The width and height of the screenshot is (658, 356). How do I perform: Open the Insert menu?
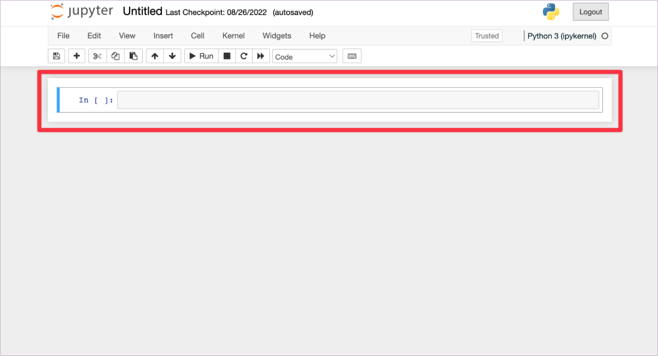[163, 36]
